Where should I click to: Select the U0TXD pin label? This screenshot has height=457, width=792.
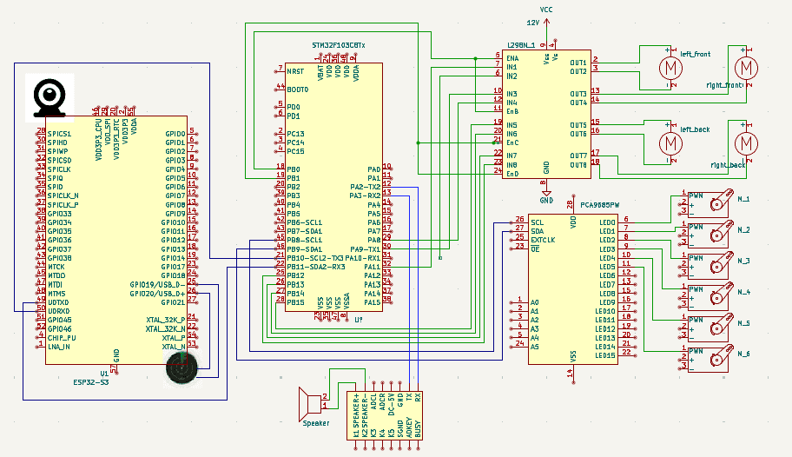pos(58,302)
